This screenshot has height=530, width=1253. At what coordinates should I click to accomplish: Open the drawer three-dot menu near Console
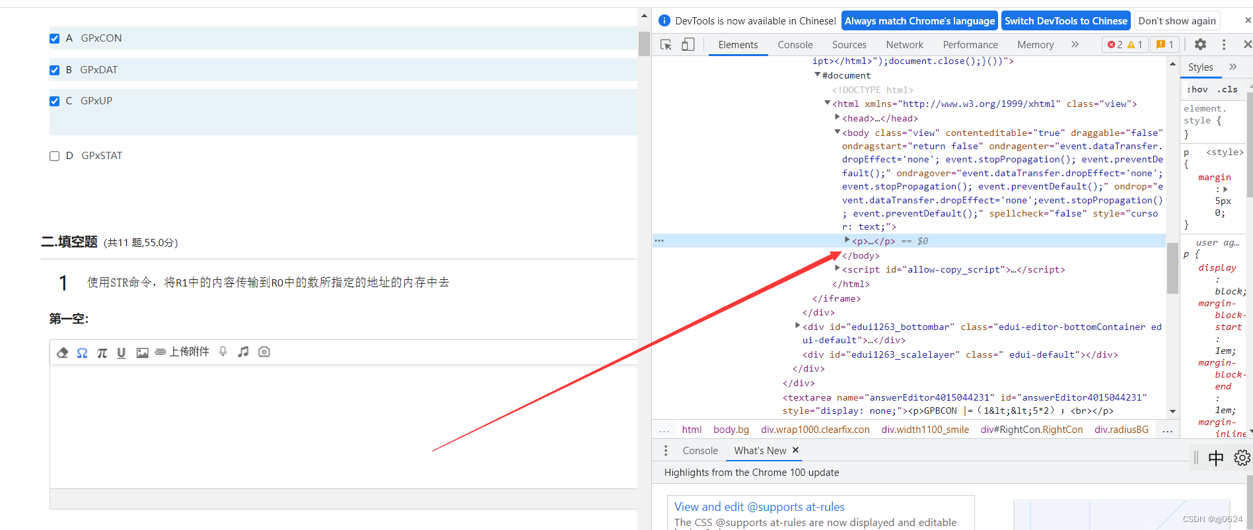click(x=666, y=450)
